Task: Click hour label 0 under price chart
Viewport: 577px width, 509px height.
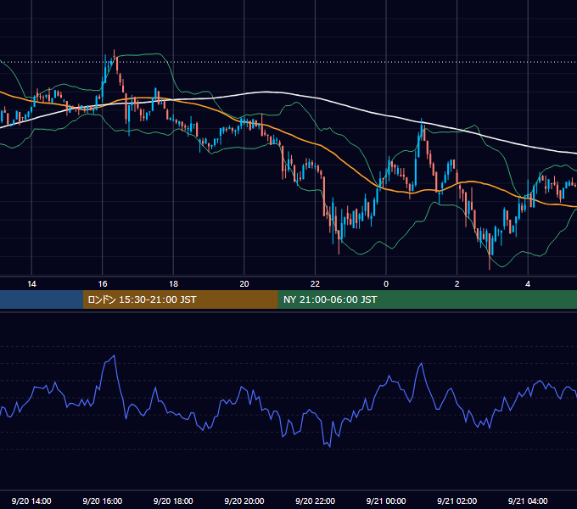Action: pyautogui.click(x=386, y=284)
